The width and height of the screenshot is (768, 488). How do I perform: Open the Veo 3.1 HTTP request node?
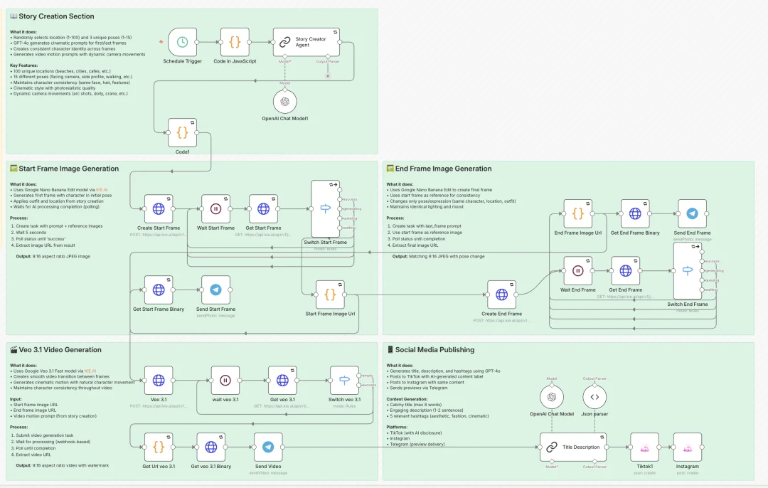click(x=159, y=381)
